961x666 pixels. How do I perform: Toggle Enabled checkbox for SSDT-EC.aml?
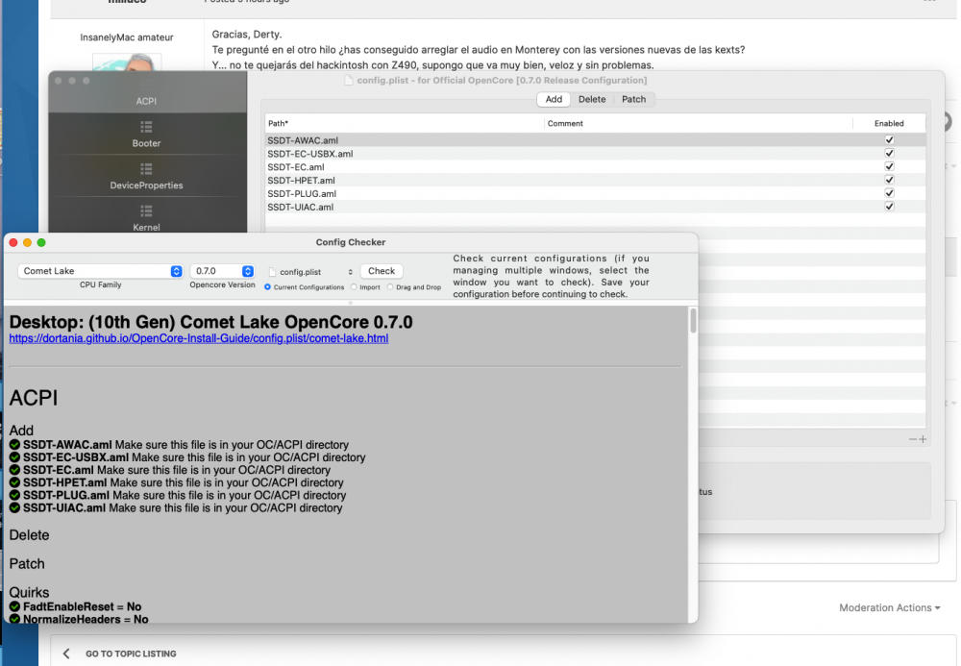pyautogui.click(x=889, y=166)
